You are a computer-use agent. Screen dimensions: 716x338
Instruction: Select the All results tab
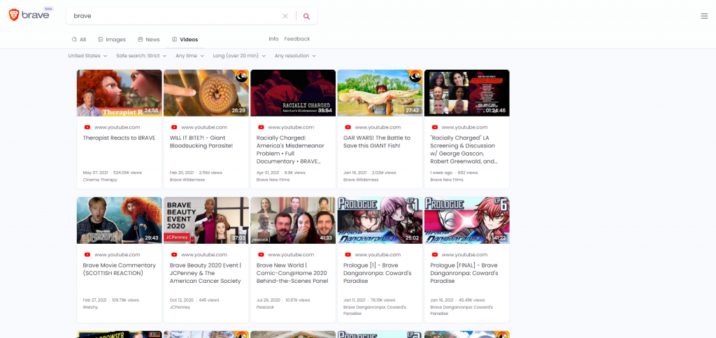[x=79, y=40]
